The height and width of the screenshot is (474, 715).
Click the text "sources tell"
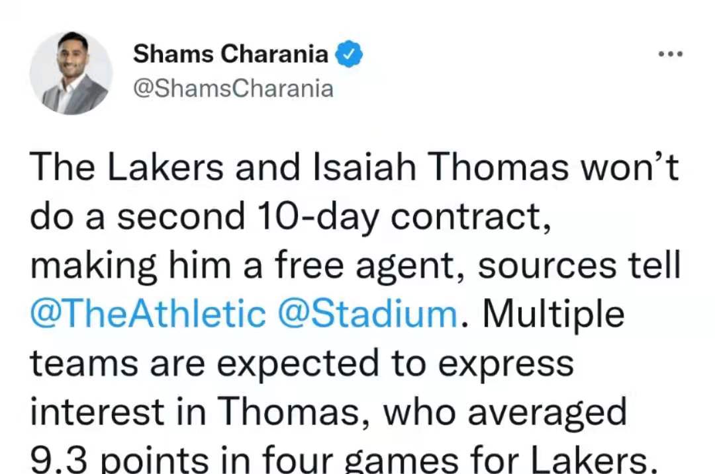pos(579,266)
